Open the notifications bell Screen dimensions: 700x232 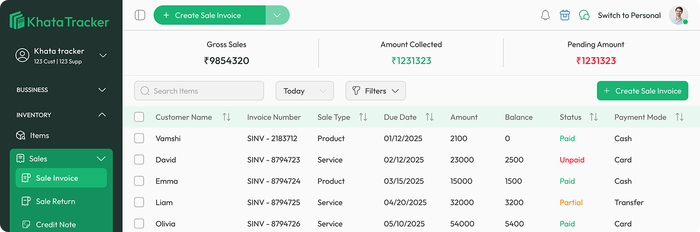(545, 15)
